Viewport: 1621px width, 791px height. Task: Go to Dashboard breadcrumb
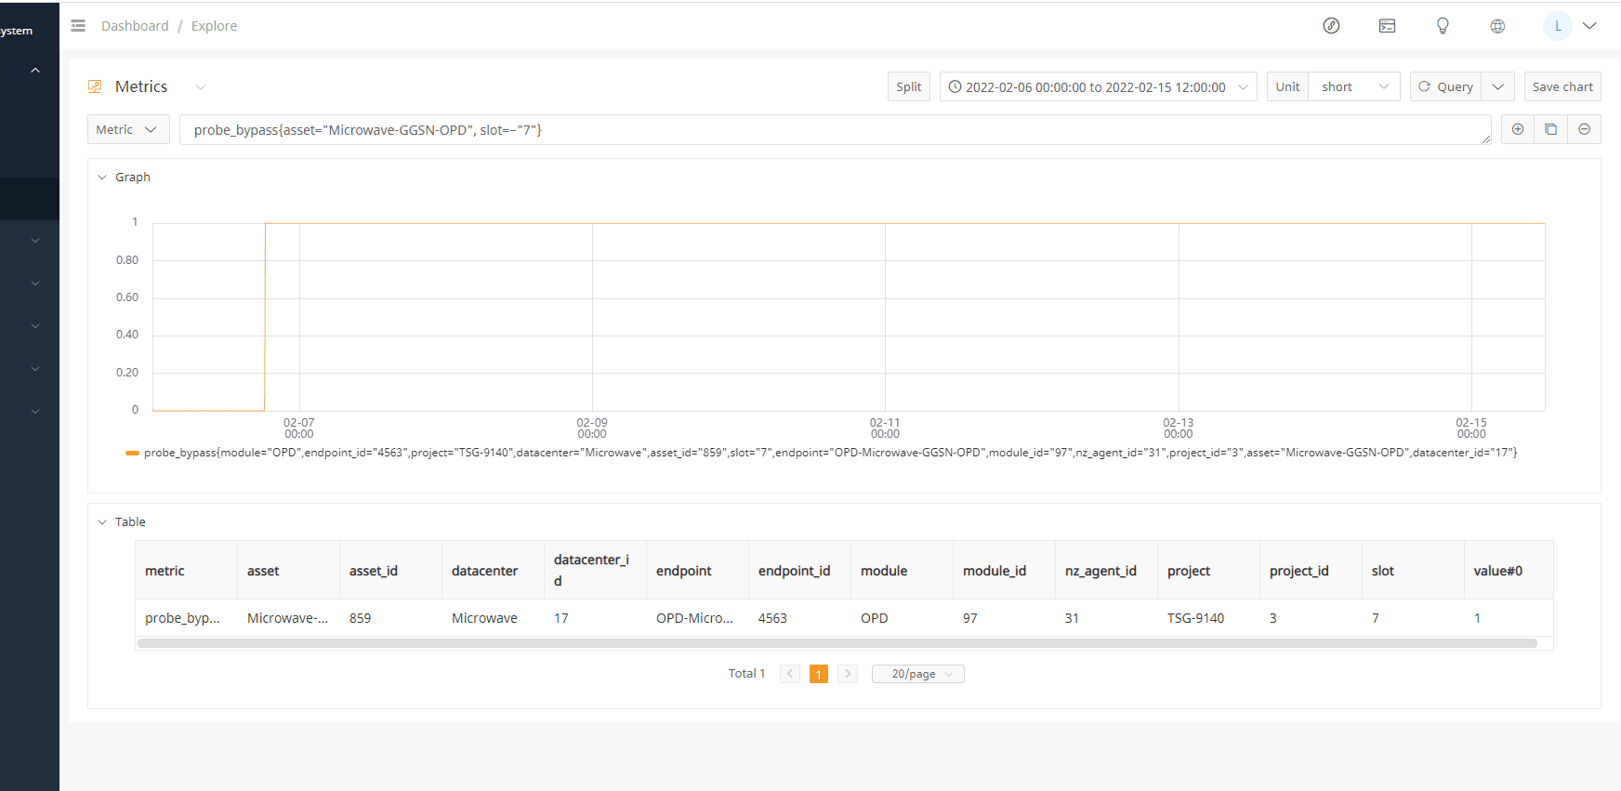[x=135, y=26]
